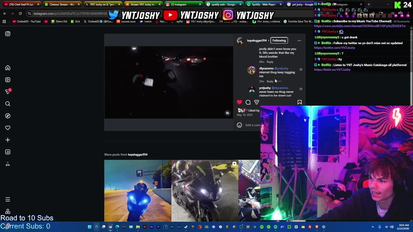Save the post with the bookmark icon
This screenshot has height=232, width=413.
pos(299,102)
